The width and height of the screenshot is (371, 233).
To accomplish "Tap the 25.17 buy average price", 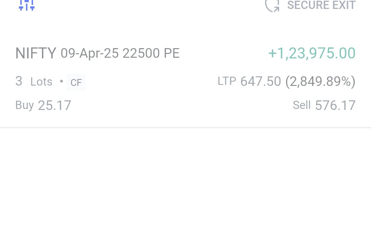I will pos(55,105).
